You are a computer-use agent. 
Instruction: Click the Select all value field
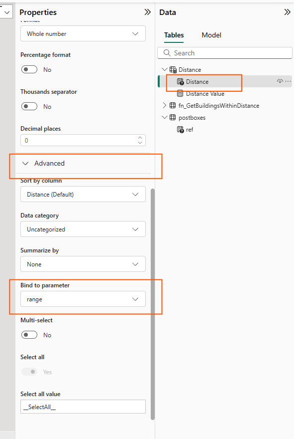tap(83, 407)
